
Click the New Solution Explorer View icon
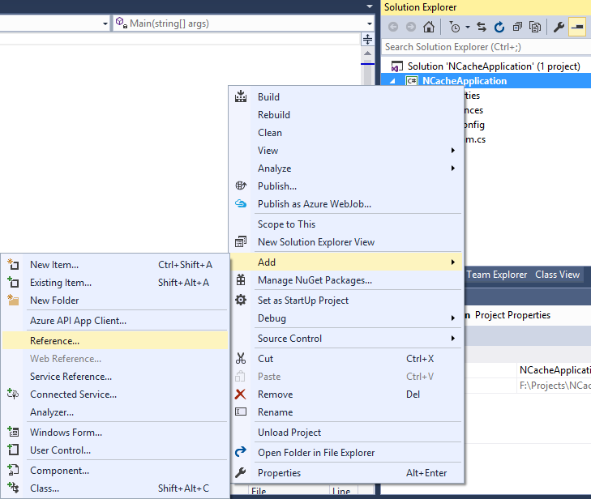[241, 241]
